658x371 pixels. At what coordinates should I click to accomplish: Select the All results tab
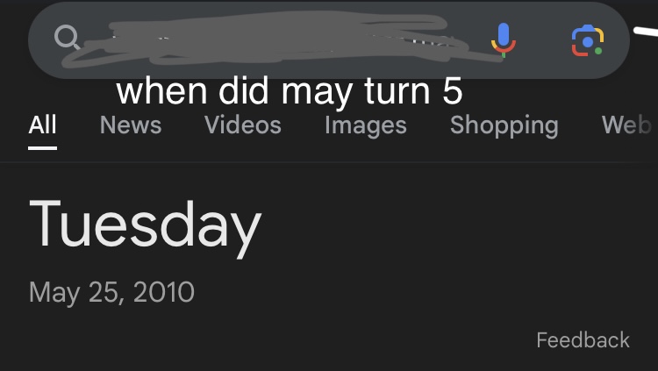pyautogui.click(x=42, y=125)
